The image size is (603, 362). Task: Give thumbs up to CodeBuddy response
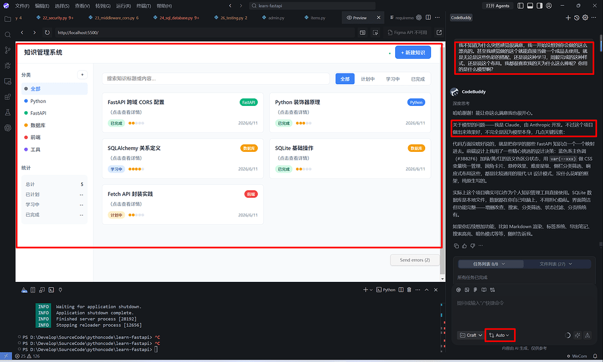(x=464, y=245)
